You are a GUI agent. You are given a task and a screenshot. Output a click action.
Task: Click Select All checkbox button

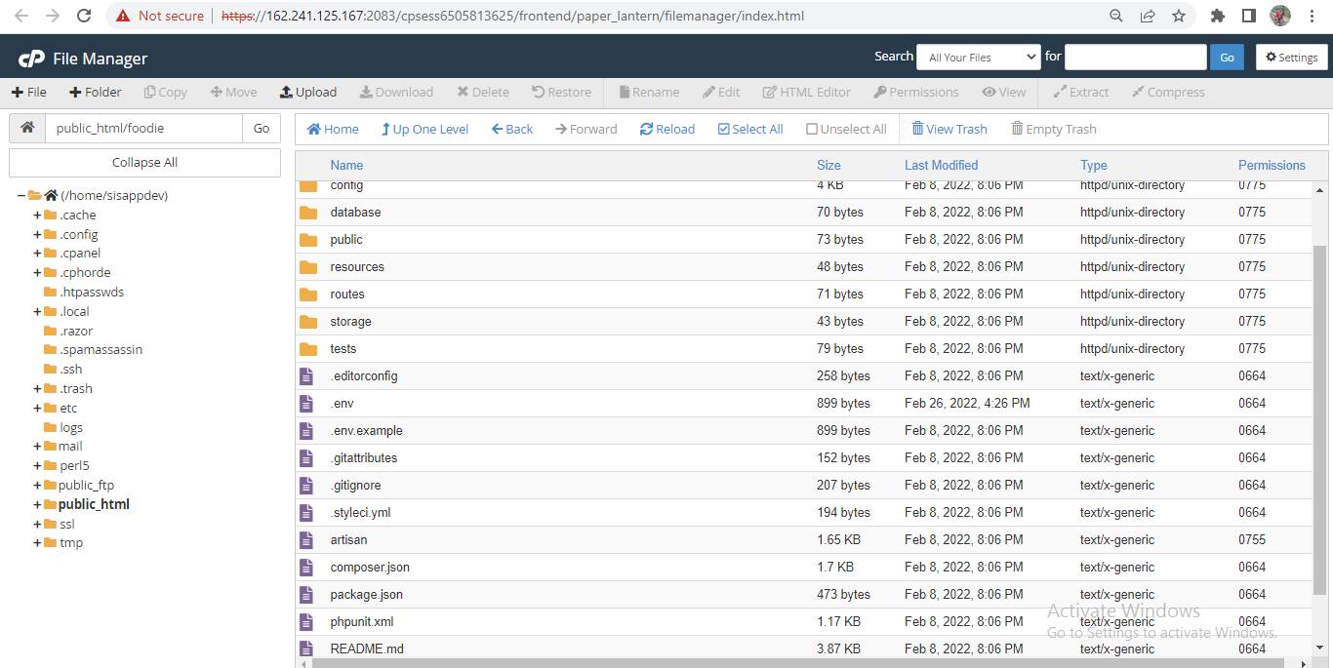(x=750, y=129)
